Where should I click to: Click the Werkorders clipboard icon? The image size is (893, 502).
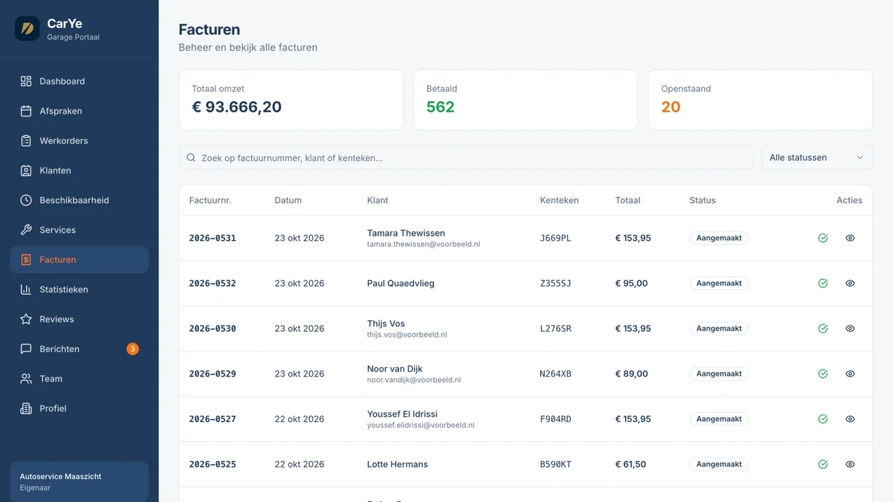tap(26, 141)
